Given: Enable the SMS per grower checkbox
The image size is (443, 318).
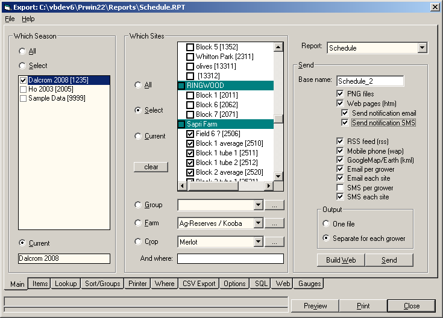Looking at the screenshot, I should click(341, 188).
